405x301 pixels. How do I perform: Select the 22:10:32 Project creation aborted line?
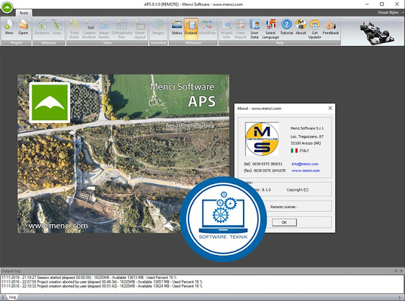[x=102, y=286]
